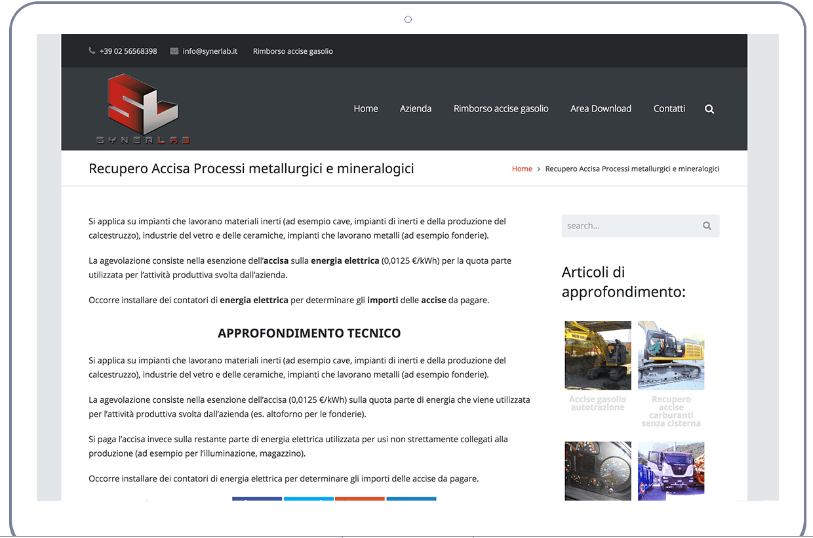Open Rimborso accise gasolio in main navigation
The width and height of the screenshot is (813, 538).
[x=501, y=109]
